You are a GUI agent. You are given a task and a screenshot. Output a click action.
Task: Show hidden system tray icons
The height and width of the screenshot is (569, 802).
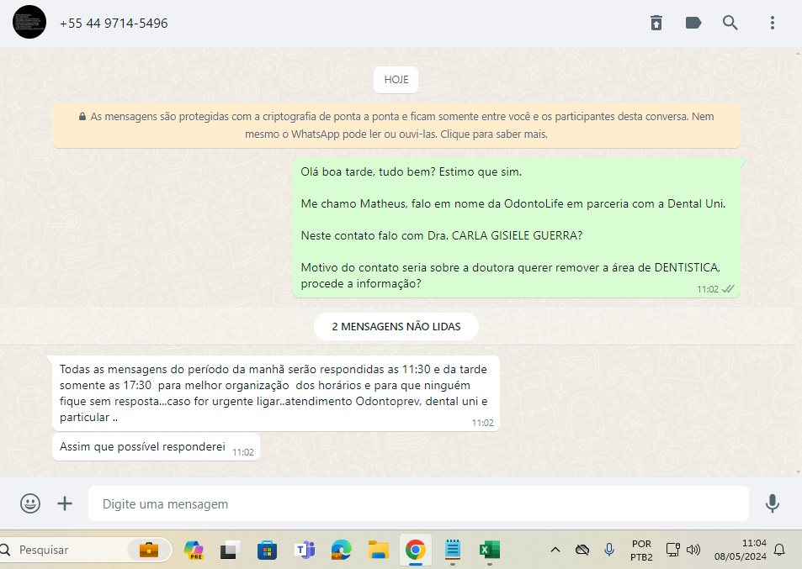(555, 550)
